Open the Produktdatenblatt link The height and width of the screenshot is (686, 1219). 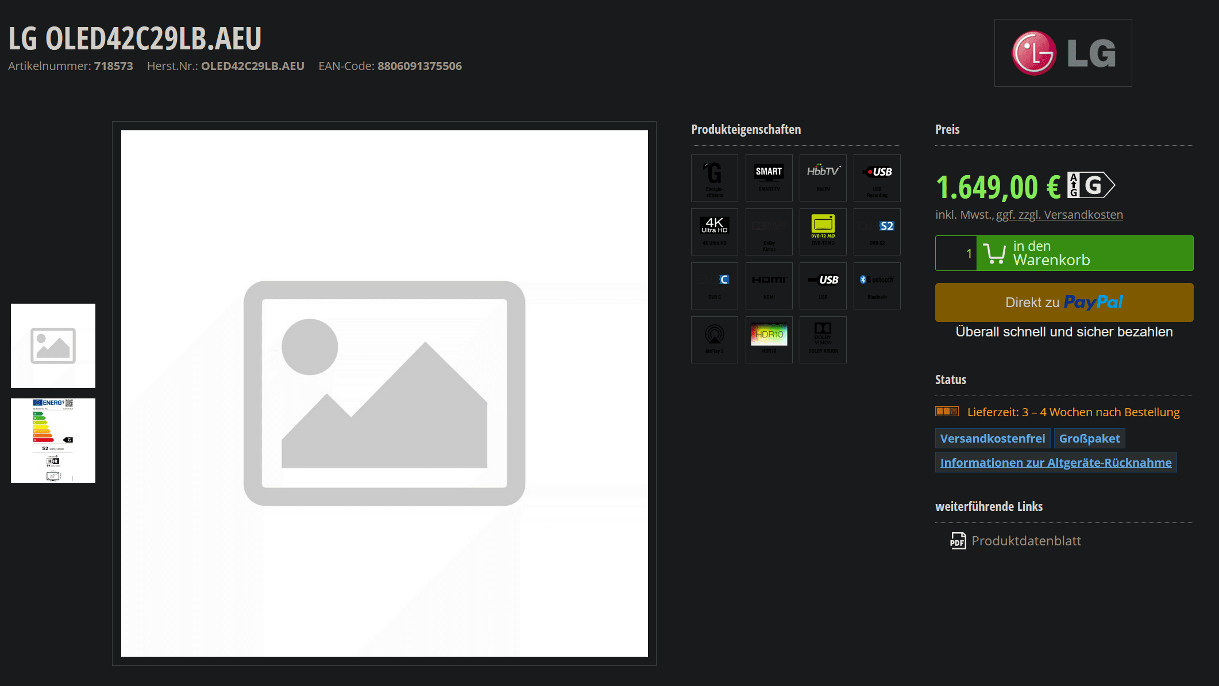(x=1026, y=541)
